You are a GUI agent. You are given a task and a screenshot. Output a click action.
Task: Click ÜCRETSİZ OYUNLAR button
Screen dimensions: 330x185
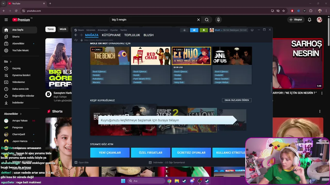click(191, 153)
